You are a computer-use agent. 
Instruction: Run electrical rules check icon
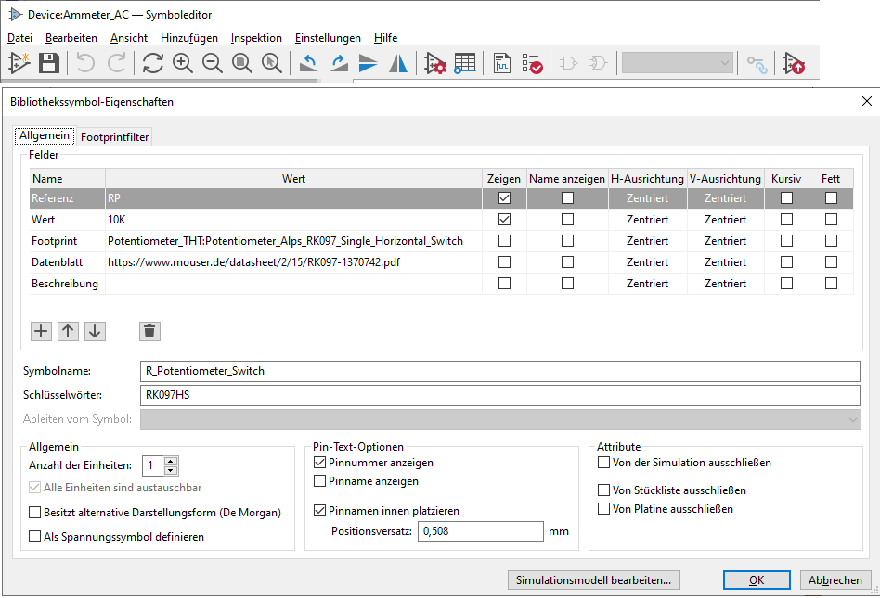point(532,63)
